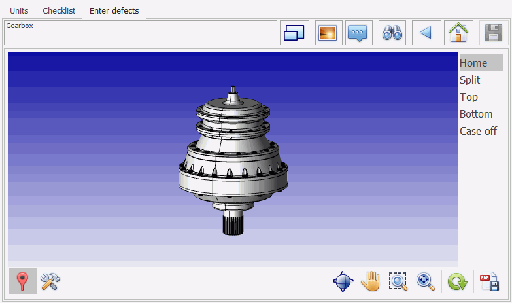Open the comment speech bubble icon

click(x=358, y=33)
